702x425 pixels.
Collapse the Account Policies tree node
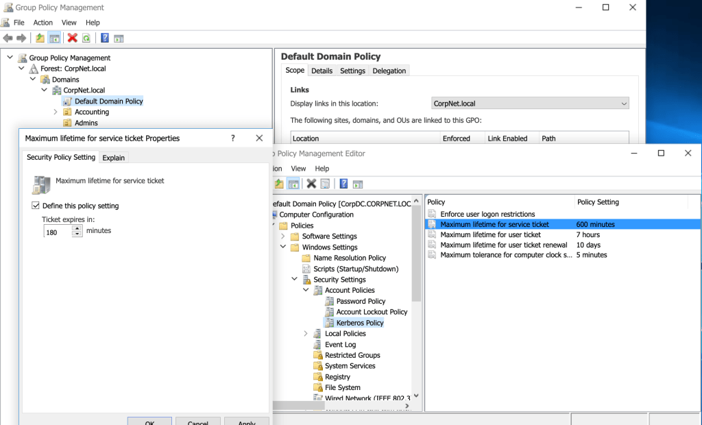306,291
